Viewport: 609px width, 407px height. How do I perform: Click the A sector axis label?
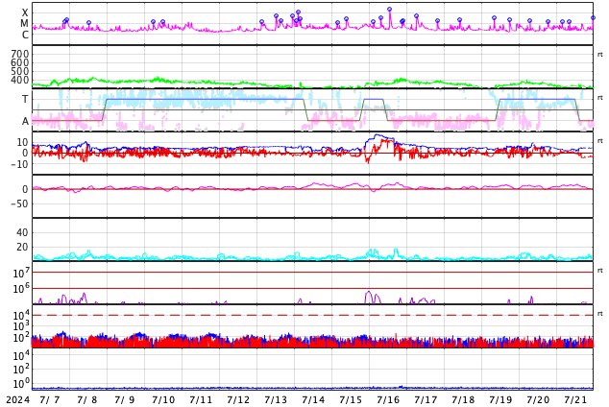[x=25, y=121]
